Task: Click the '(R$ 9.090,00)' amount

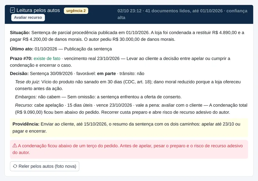Action: [29, 112]
